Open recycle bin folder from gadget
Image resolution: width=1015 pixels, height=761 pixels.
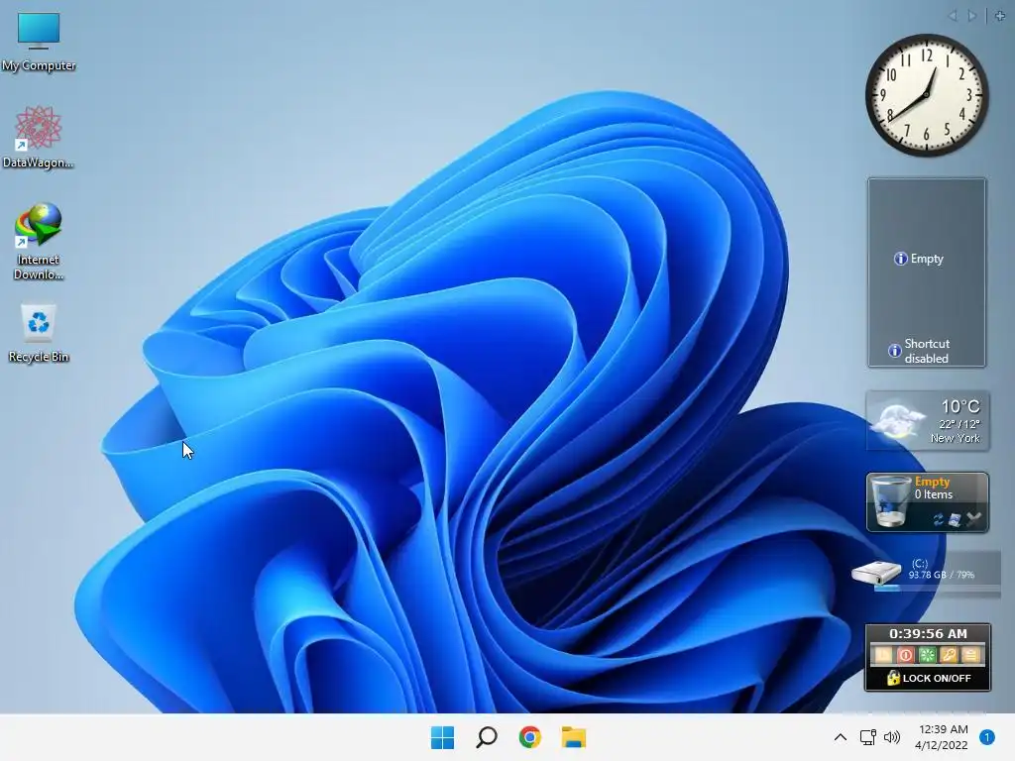point(955,519)
